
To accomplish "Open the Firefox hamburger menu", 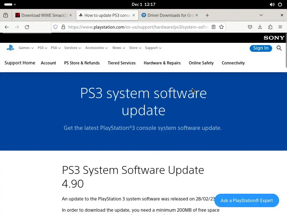I will click(x=280, y=27).
